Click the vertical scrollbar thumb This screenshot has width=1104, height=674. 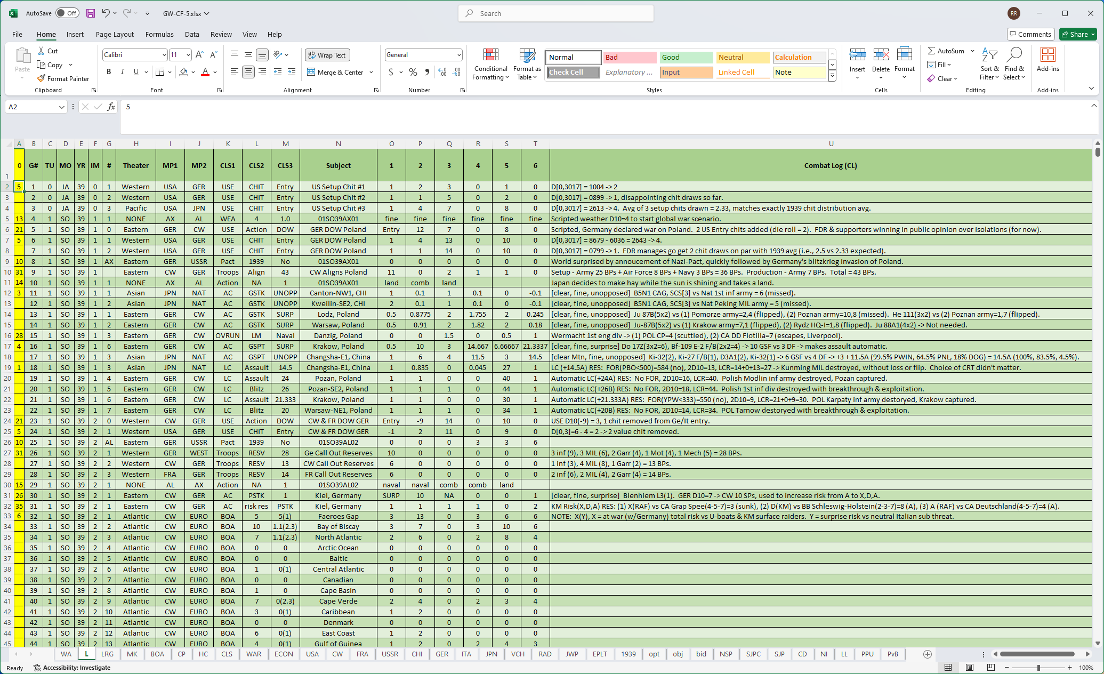tap(1098, 152)
